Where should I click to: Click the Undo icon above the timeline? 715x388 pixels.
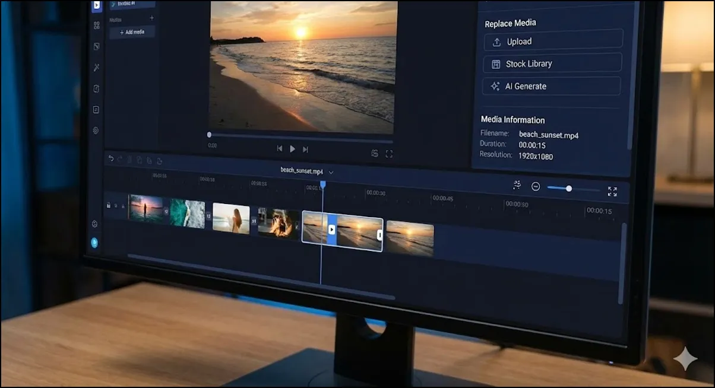111,158
